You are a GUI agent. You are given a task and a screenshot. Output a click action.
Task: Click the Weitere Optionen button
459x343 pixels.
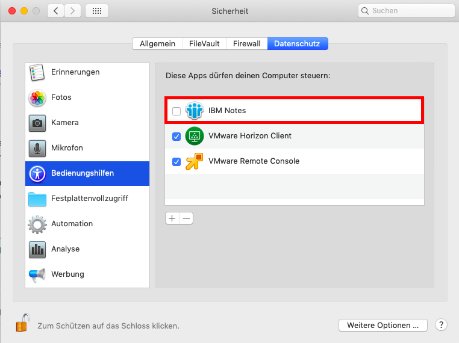[x=383, y=325]
